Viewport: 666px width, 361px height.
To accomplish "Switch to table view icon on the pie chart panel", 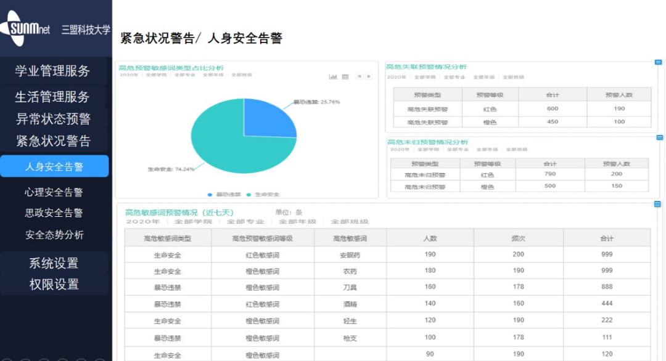I will [345, 77].
